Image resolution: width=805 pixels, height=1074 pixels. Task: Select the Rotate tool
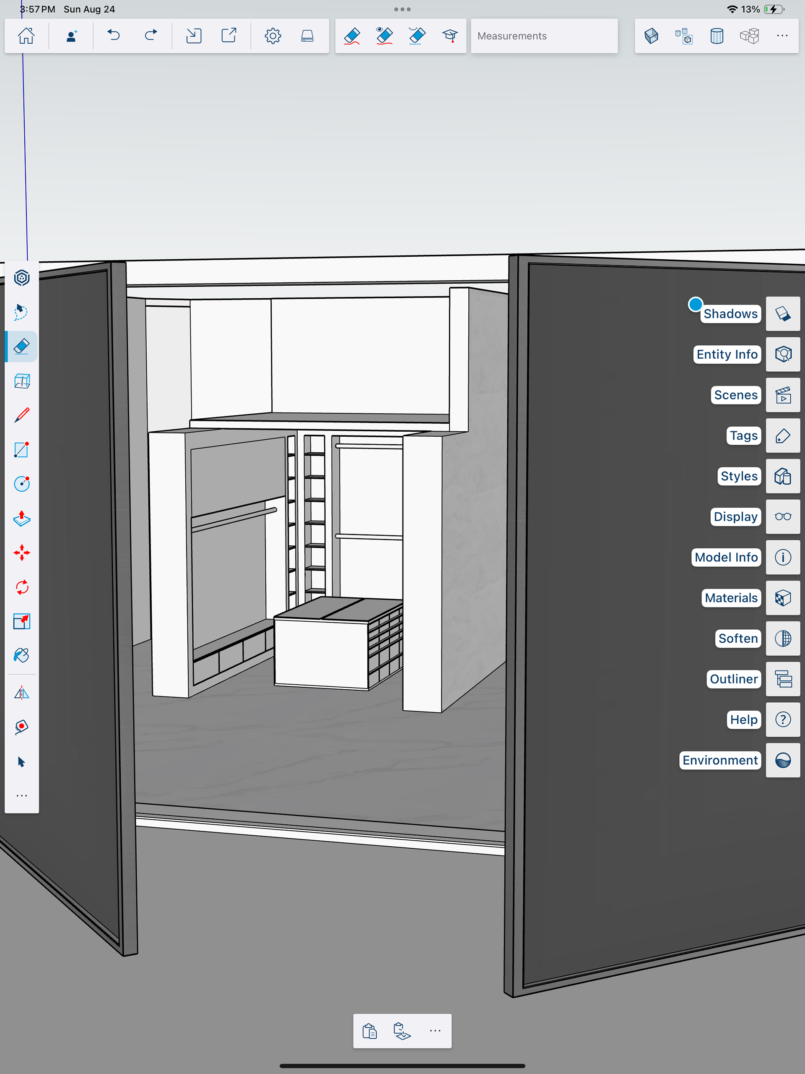(22, 587)
